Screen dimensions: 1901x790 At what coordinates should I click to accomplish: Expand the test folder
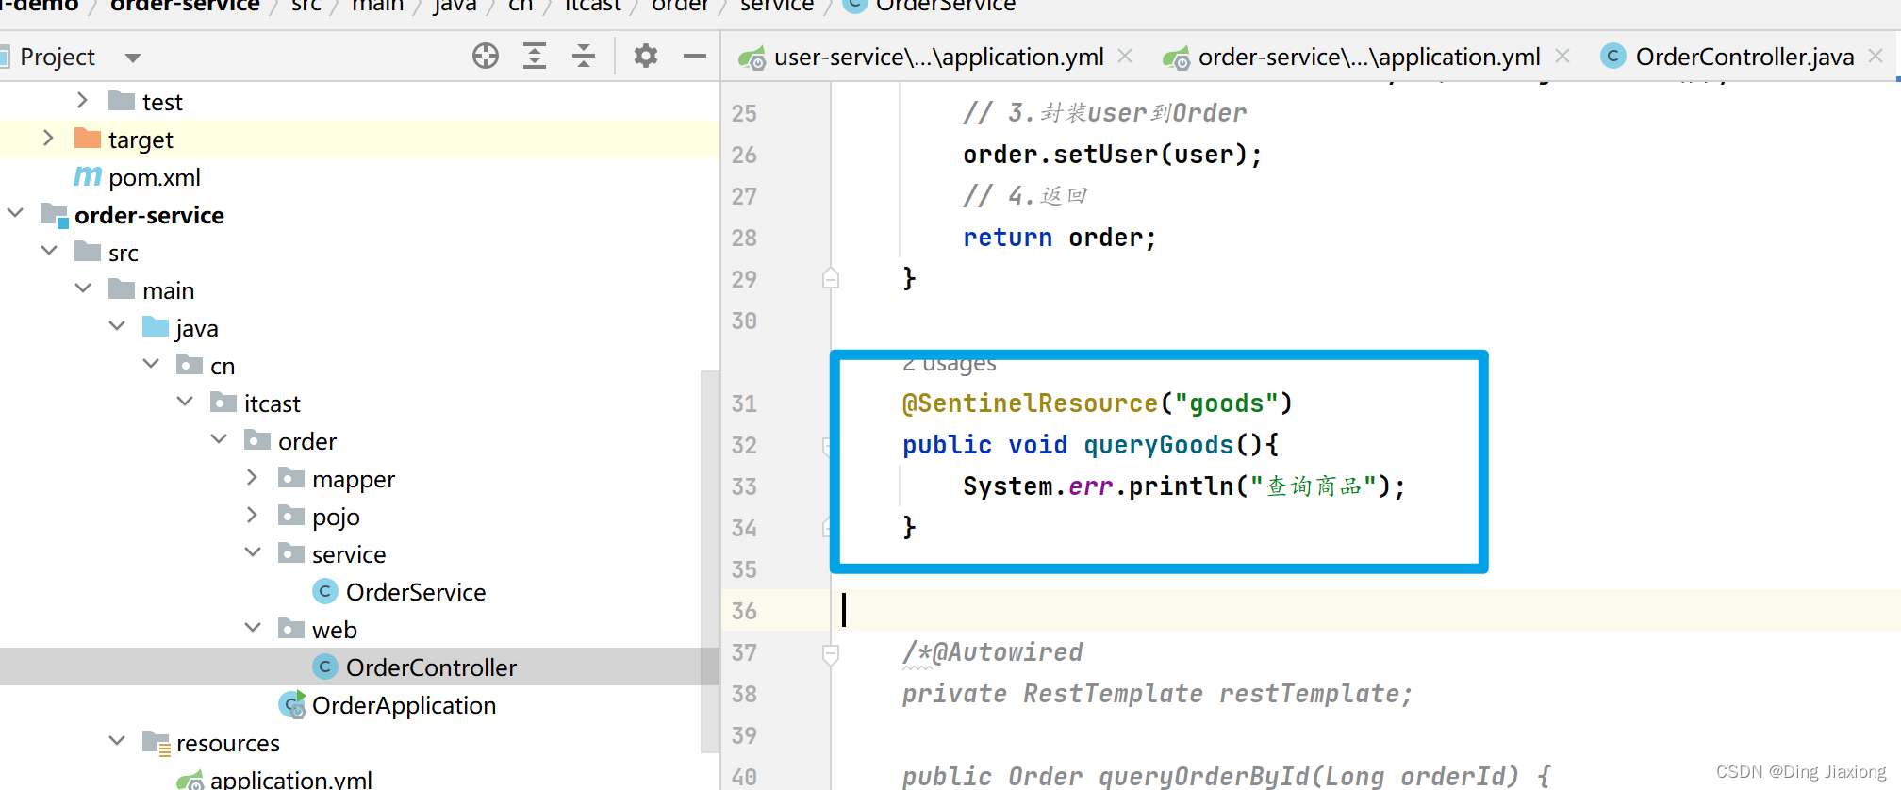82,100
